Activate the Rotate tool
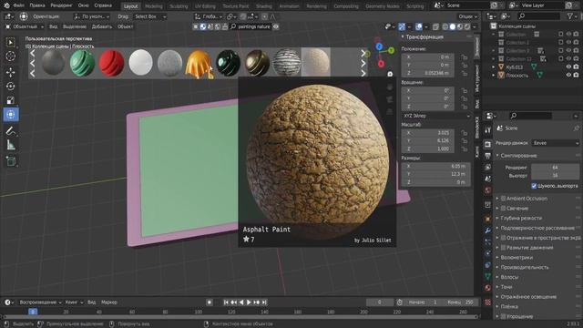The height and width of the screenshot is (328, 583). point(10,87)
